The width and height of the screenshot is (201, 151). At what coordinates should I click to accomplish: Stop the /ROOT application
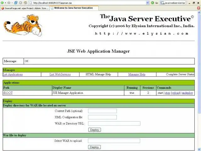pos(167,93)
